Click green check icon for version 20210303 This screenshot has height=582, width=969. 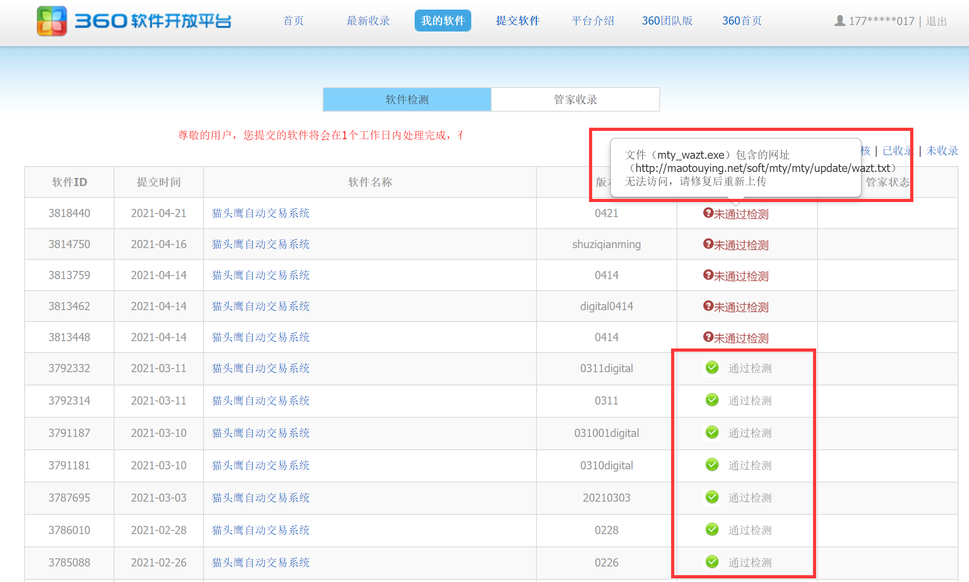(712, 497)
